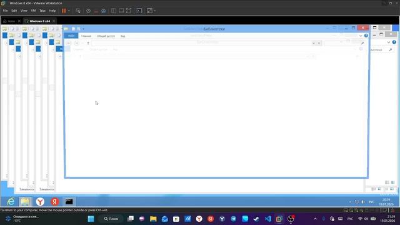
Task: Open Yandex Browser on guest taskbar
Action: click(40, 201)
